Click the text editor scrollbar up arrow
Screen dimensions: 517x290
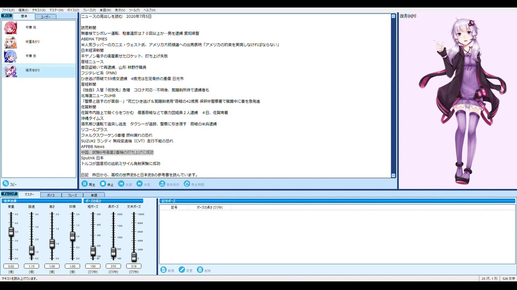(x=393, y=16)
